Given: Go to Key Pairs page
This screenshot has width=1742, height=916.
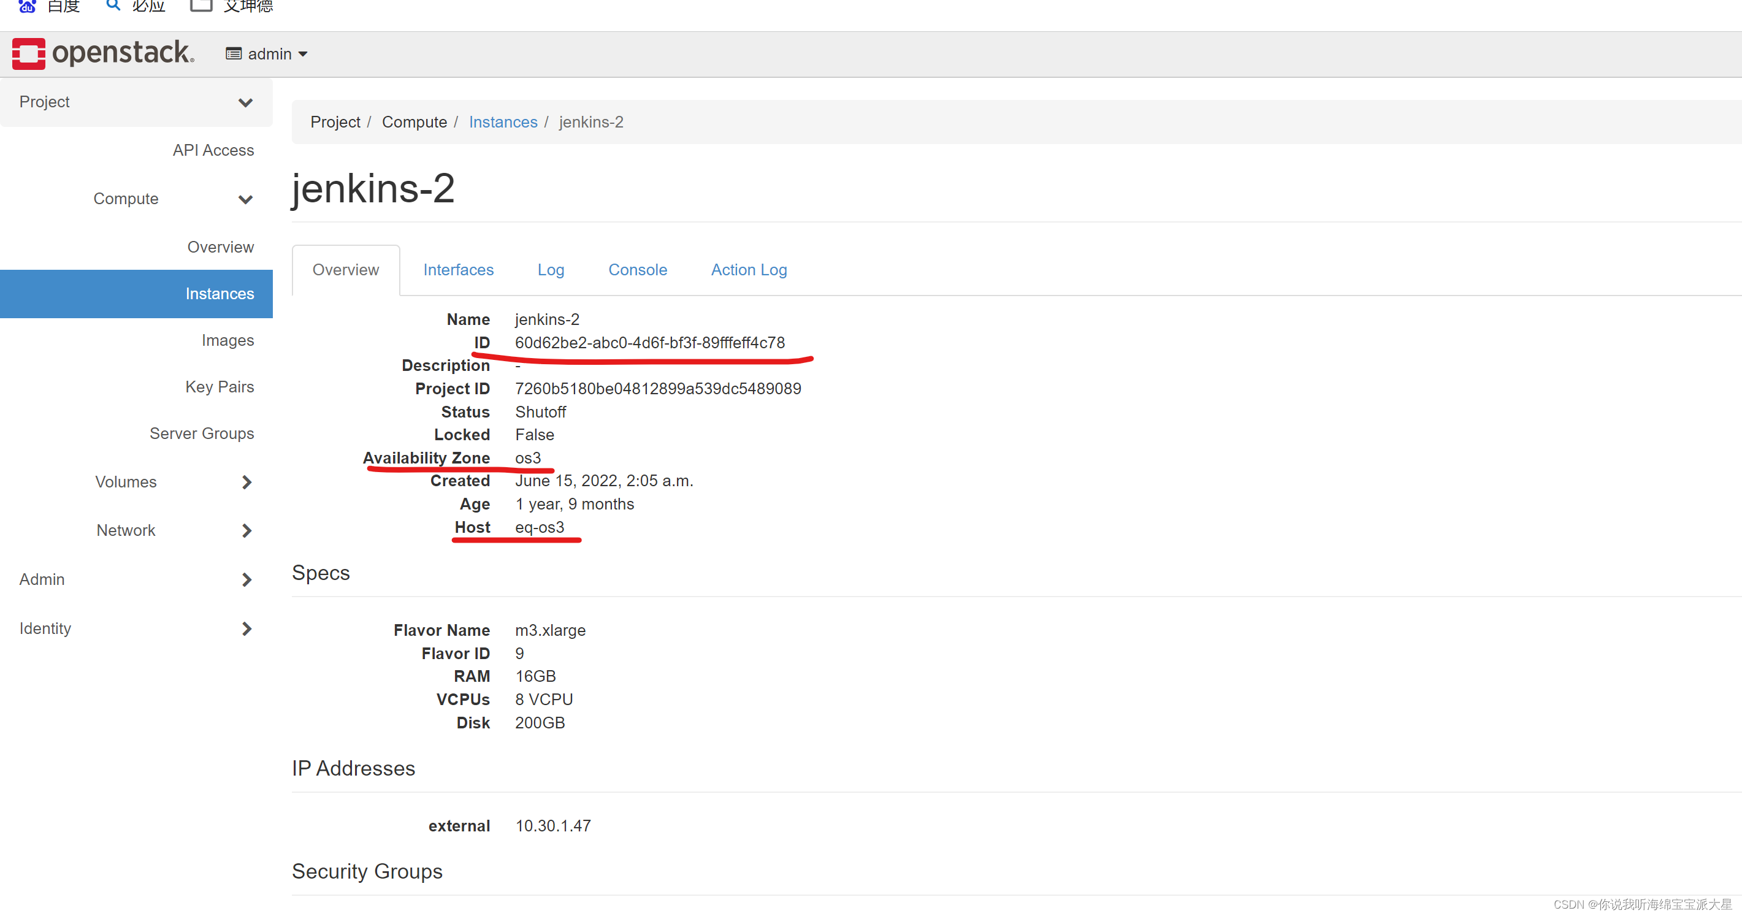Looking at the screenshot, I should point(219,387).
